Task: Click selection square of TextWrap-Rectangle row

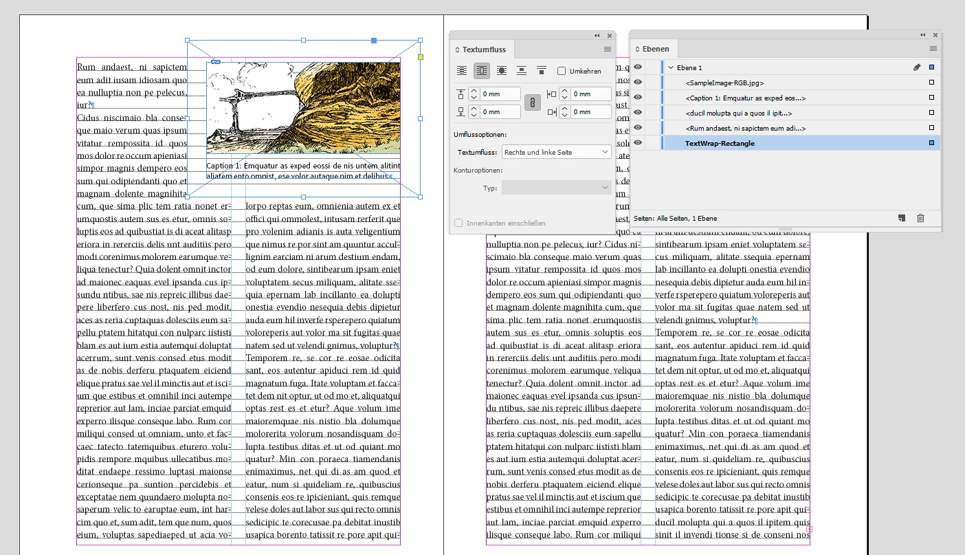Action: 931,143
